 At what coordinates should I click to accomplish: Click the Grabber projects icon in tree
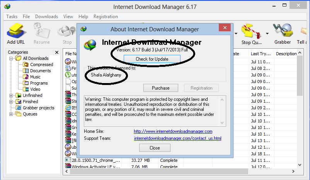pos(19,108)
